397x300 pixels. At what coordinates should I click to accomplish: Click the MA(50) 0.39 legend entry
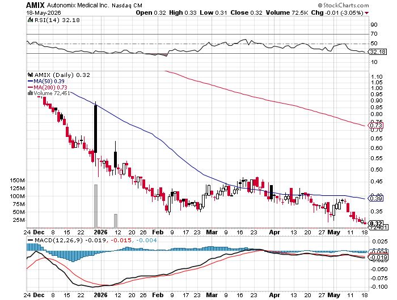point(49,82)
